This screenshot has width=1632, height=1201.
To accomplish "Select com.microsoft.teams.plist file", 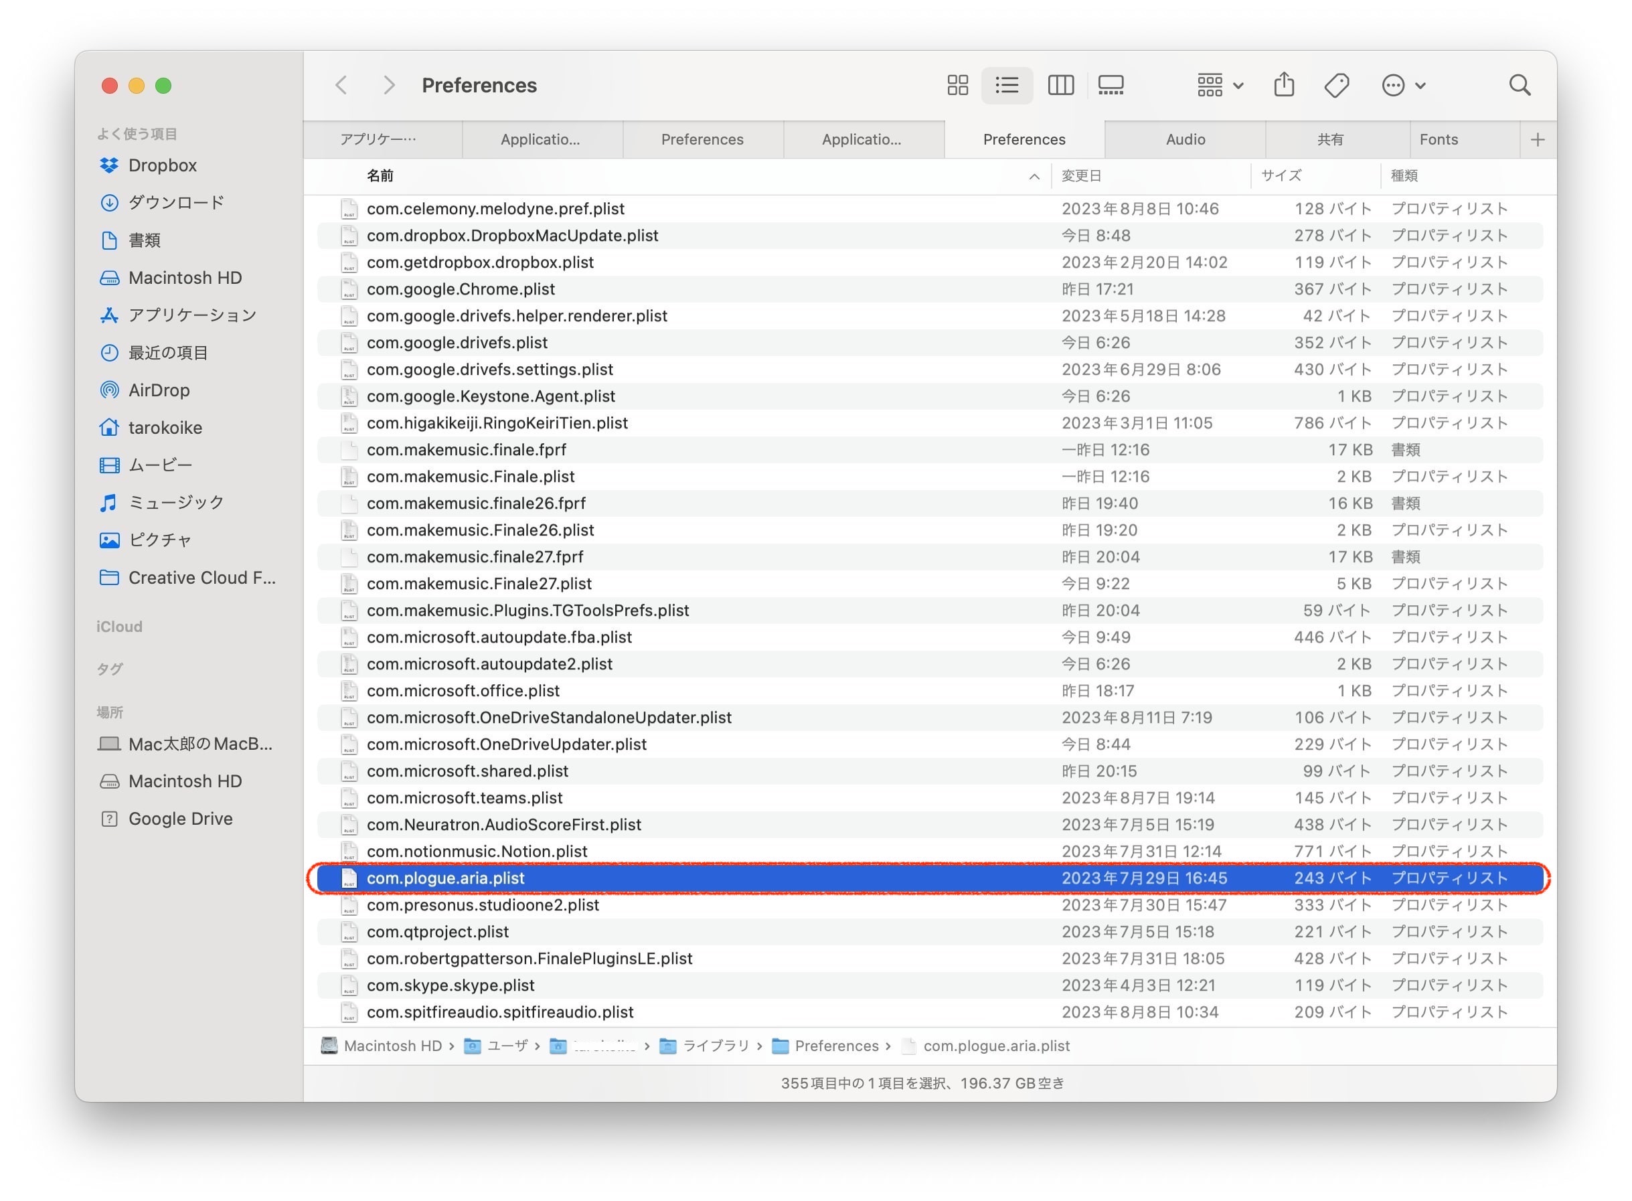I will [930, 798].
